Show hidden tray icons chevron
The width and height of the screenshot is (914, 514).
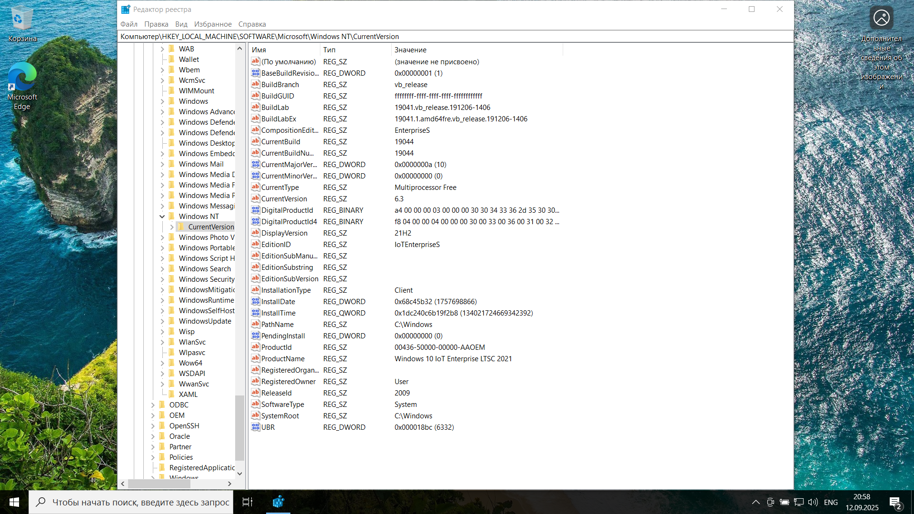[x=755, y=502]
